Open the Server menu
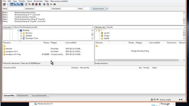Screen dimensions: 189x106 [30, 1]
